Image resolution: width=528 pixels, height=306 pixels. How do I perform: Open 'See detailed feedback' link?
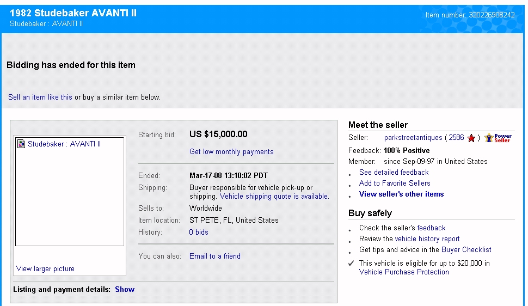click(394, 173)
